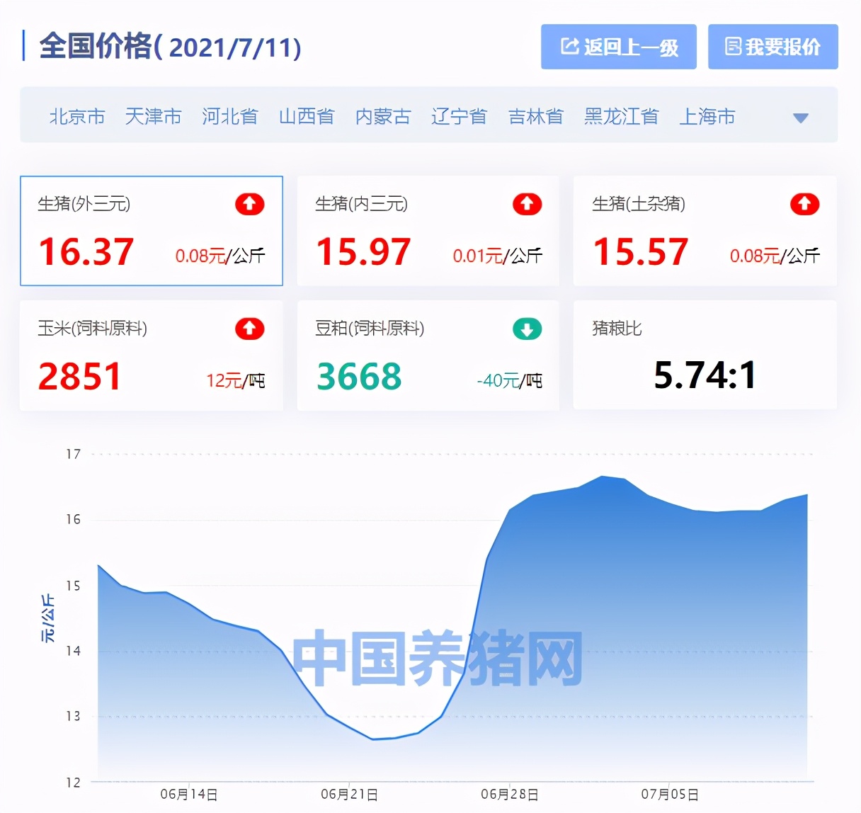The width and height of the screenshot is (861, 813).
Task: Click the up arrow on 玉米(饲料原料) card
Action: click(249, 329)
